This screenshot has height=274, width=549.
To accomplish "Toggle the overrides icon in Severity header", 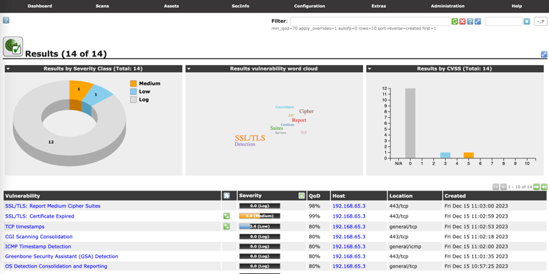I will 302,196.
